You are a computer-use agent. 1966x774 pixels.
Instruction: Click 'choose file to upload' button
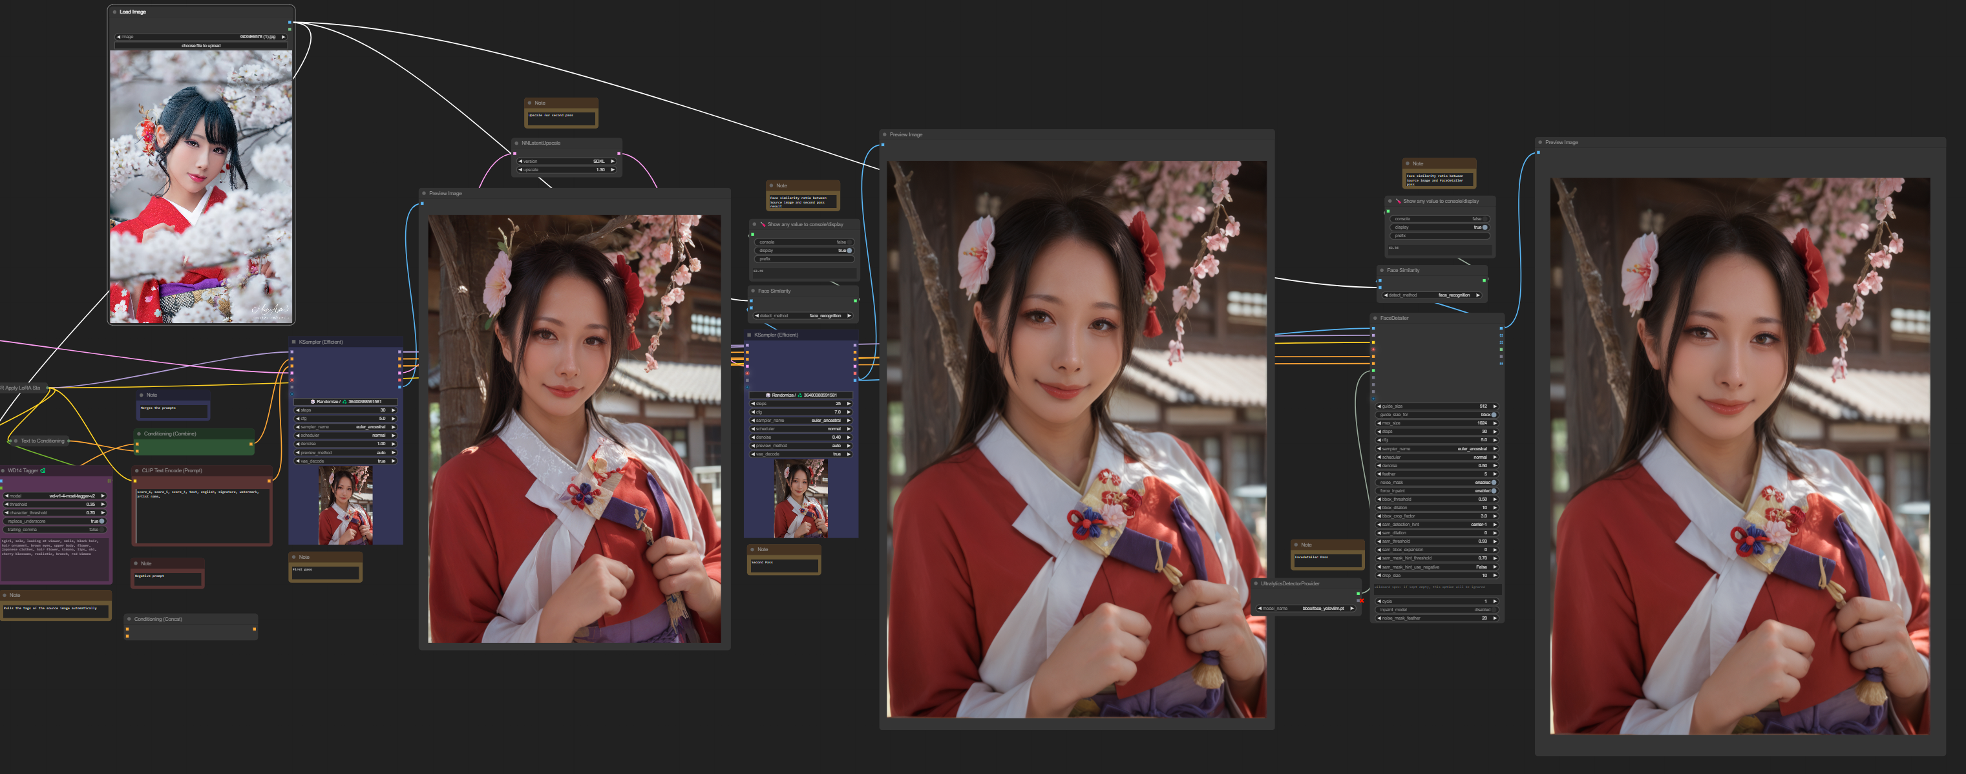tap(201, 46)
